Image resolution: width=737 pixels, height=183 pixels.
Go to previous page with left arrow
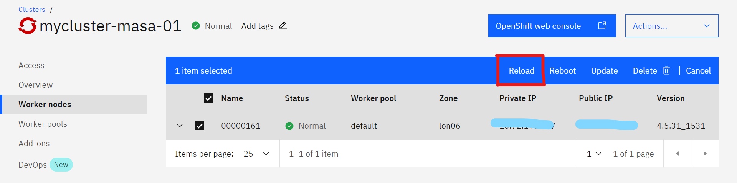coord(678,154)
